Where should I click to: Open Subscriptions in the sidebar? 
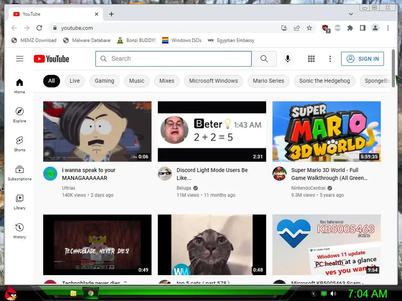click(x=20, y=173)
